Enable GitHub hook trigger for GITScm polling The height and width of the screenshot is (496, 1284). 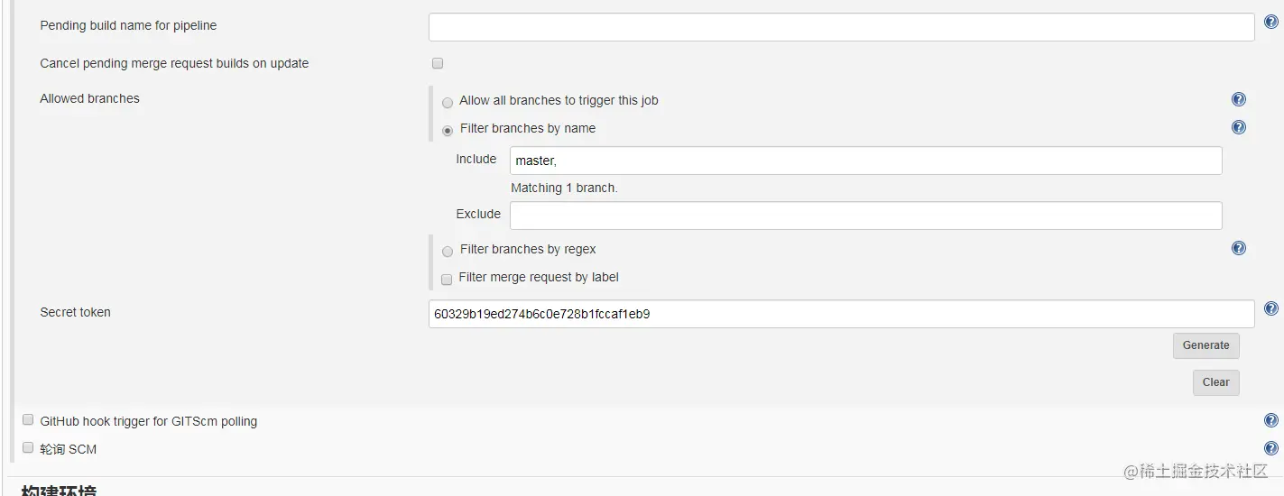click(28, 420)
